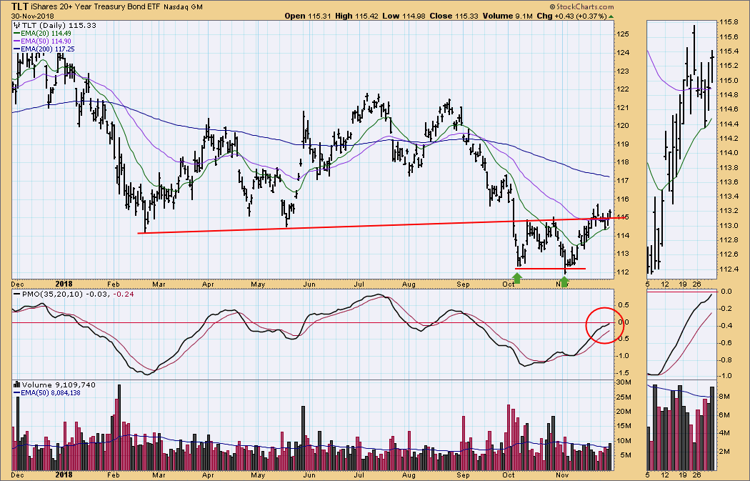Click the green up arrow under the November low

pyautogui.click(x=564, y=282)
